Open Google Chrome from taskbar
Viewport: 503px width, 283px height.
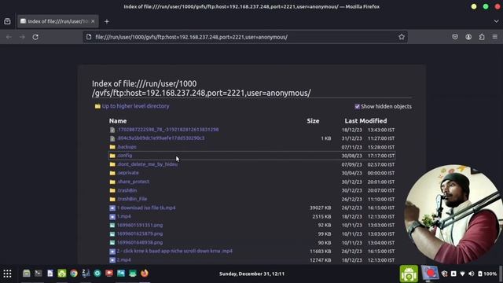coord(74,274)
